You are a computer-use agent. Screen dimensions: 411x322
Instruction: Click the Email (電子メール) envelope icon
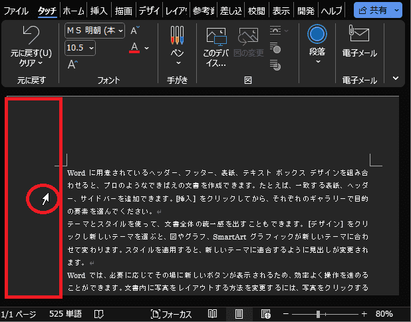coord(359,35)
